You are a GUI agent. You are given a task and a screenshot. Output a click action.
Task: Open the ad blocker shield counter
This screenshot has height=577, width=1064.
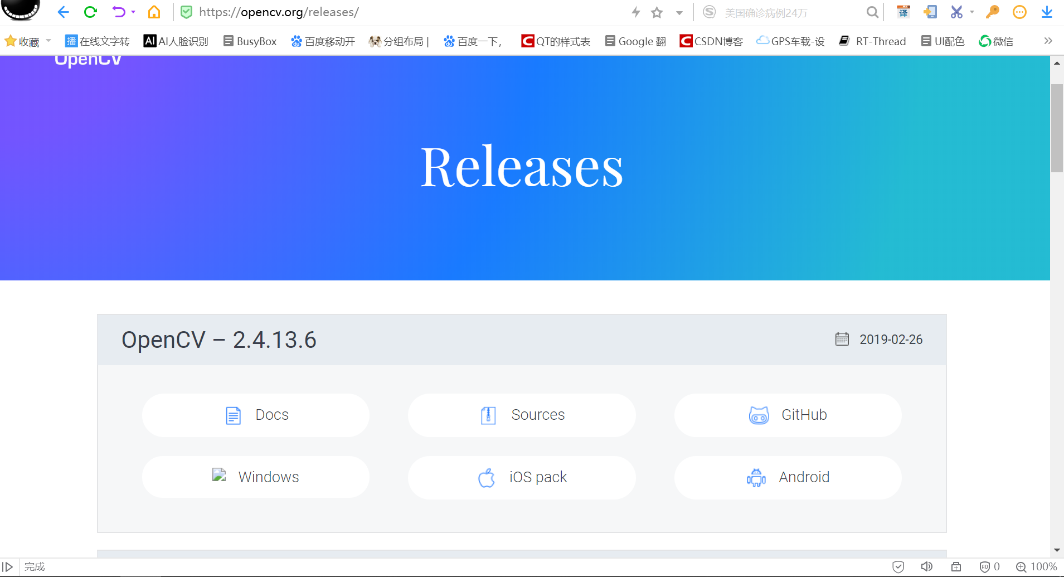coord(990,567)
